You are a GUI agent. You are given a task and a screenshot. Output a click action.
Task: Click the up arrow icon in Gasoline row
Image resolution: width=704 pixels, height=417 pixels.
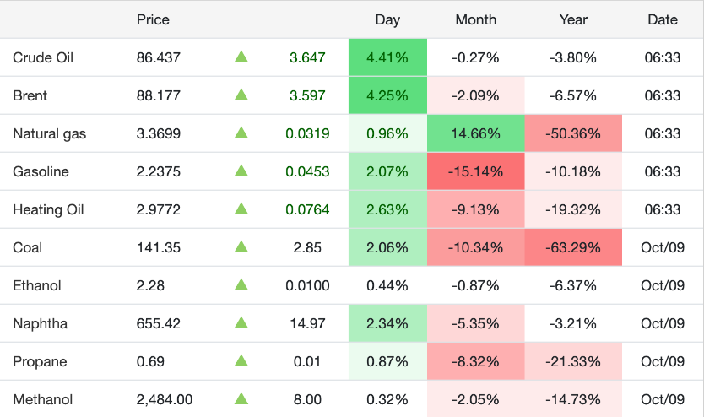click(241, 171)
